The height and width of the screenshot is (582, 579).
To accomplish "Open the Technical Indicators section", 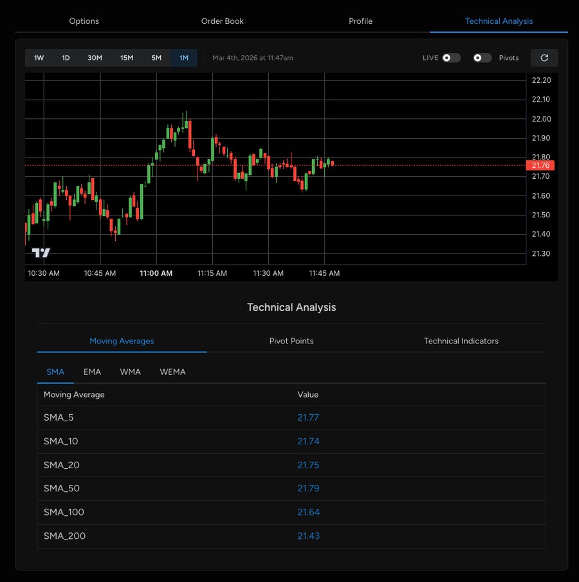I will point(461,341).
